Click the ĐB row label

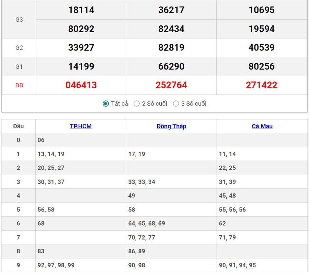19,85
